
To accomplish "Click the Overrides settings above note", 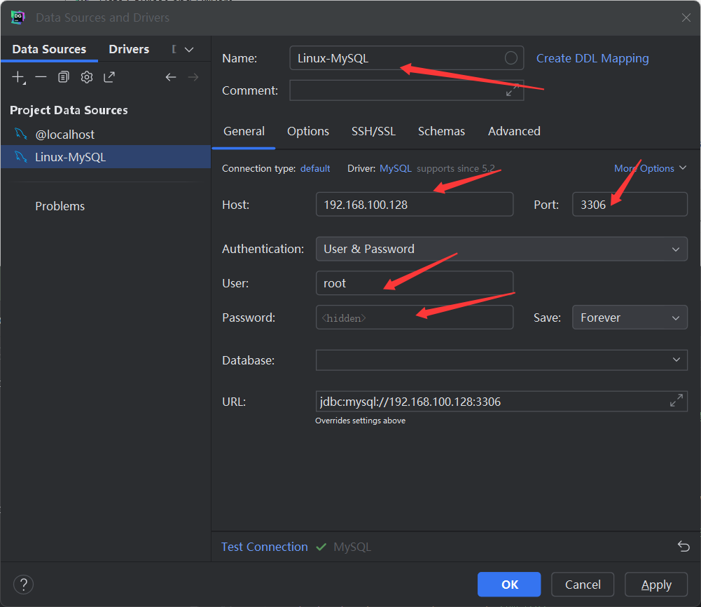I will [x=361, y=421].
